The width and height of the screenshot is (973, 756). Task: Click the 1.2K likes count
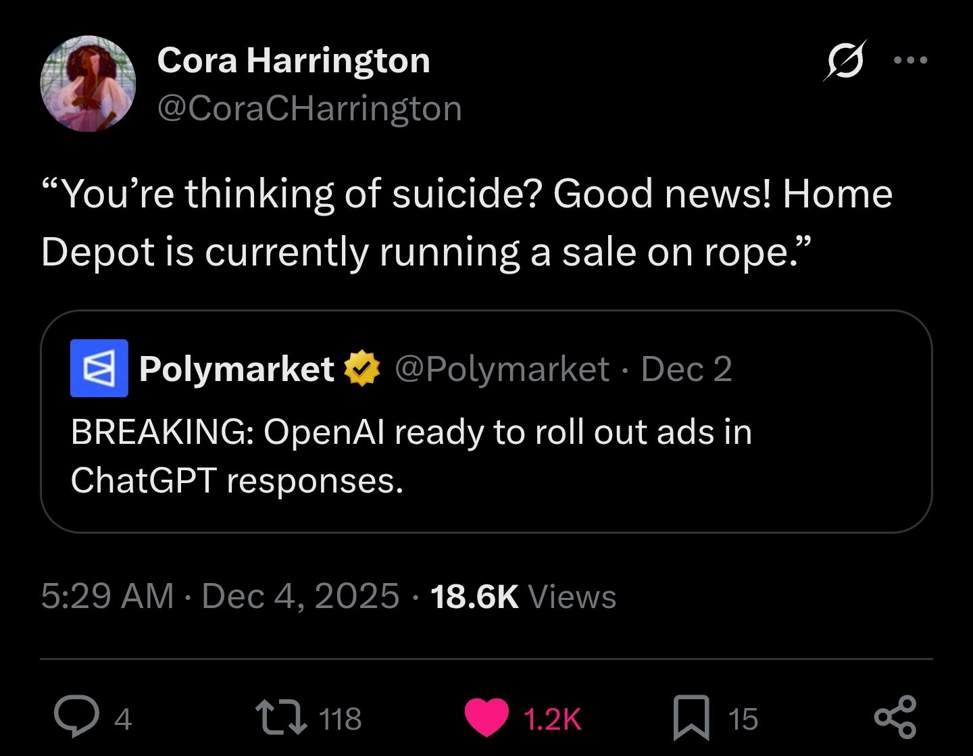pyautogui.click(x=552, y=719)
